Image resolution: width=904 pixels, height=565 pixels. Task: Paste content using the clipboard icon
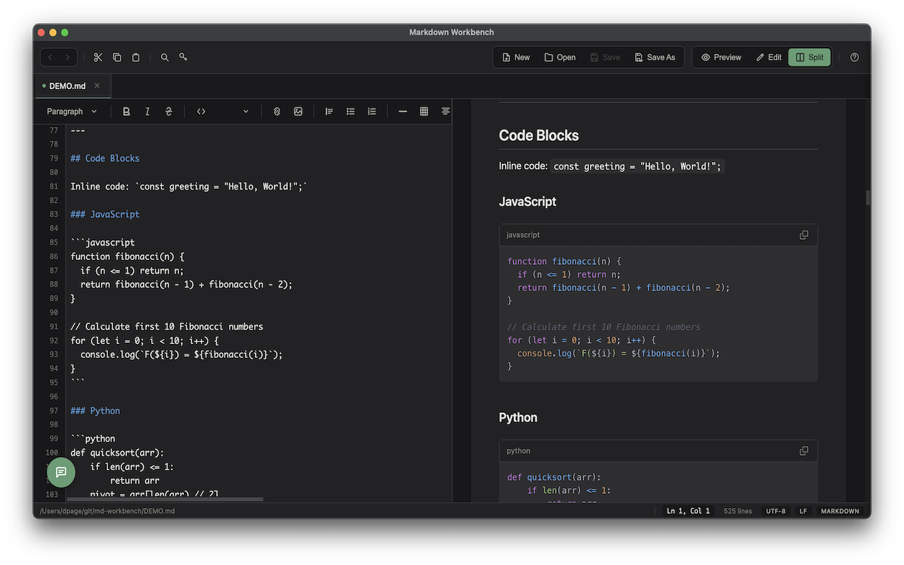pos(136,57)
